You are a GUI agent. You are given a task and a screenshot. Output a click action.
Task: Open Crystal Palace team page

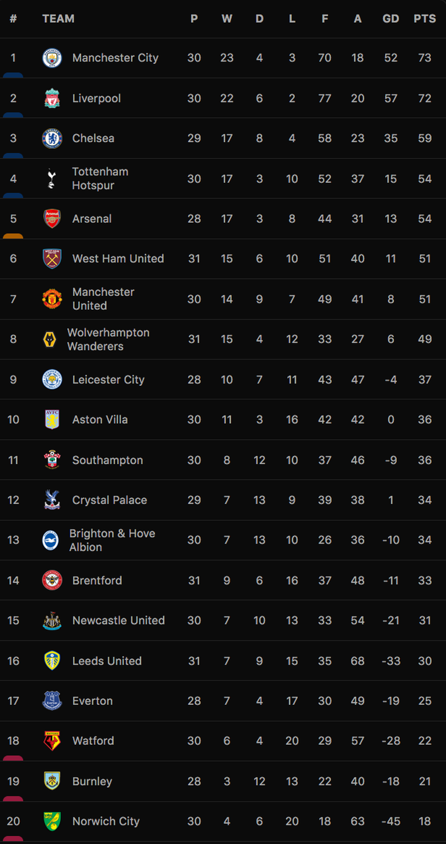(109, 500)
